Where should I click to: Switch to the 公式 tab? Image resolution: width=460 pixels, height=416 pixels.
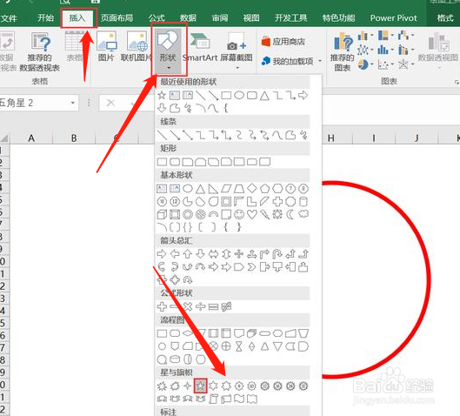[x=157, y=18]
